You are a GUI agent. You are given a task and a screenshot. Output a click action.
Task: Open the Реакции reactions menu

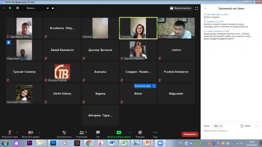[x=140, y=134]
